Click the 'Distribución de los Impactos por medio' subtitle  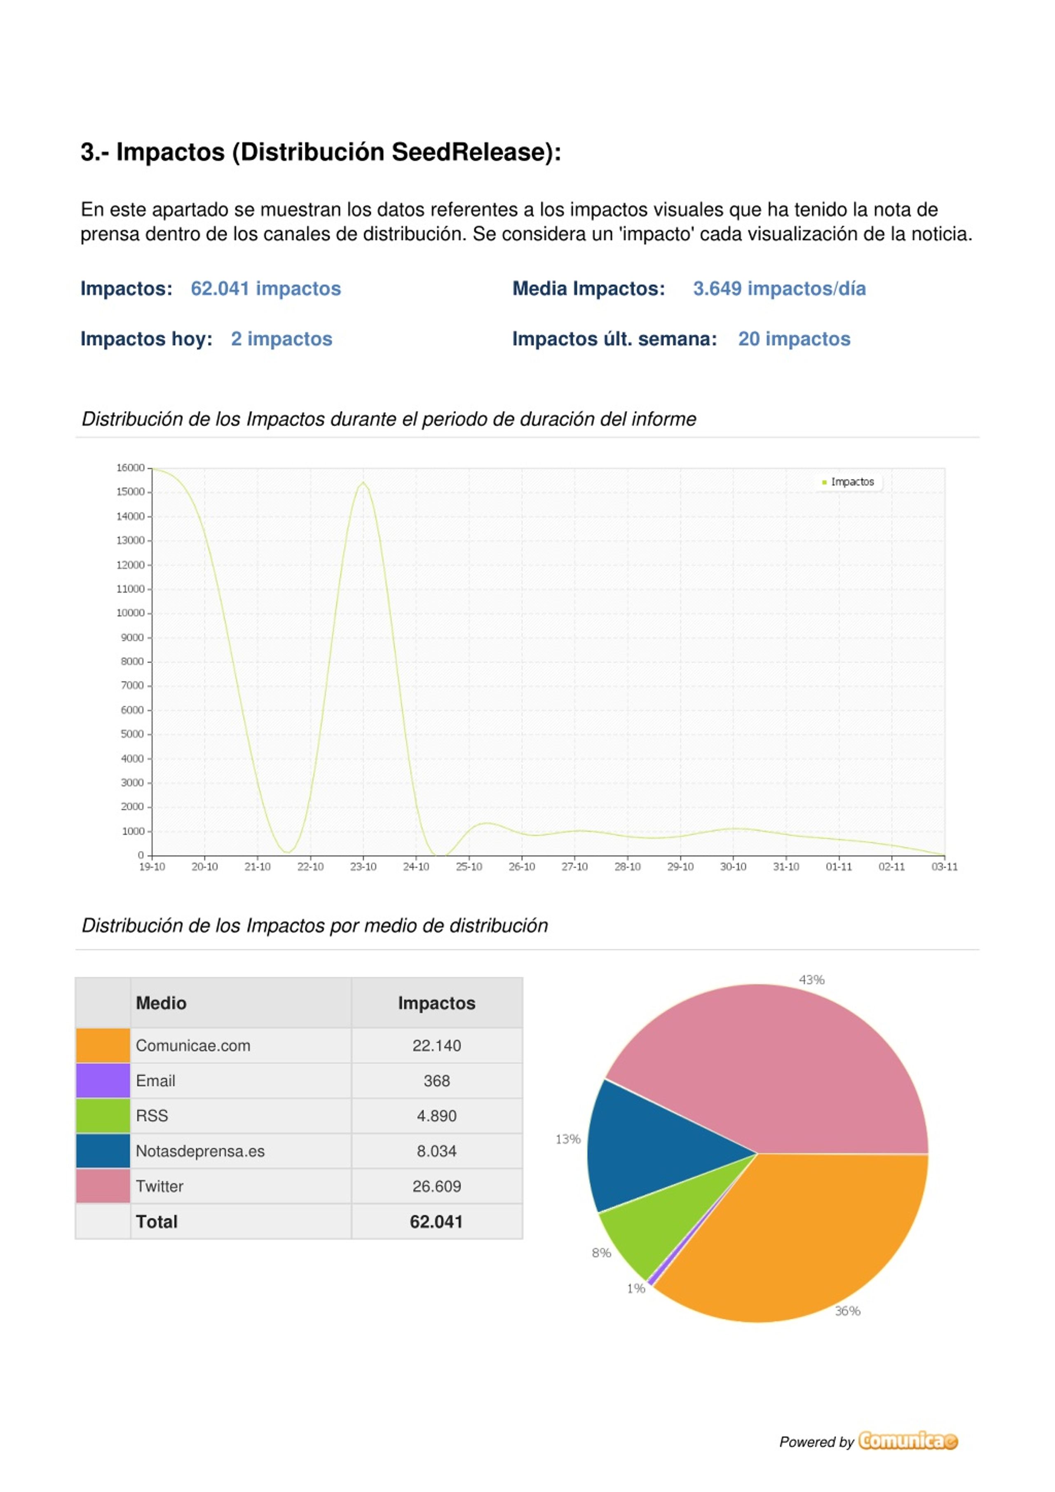pos(315,925)
